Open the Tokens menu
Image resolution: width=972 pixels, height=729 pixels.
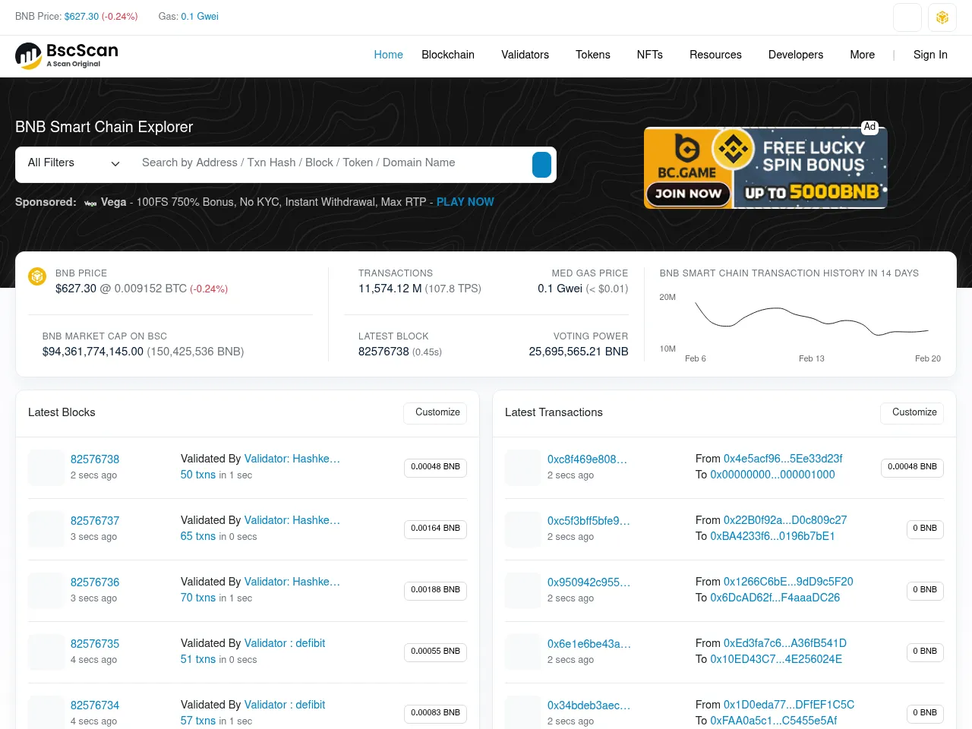592,55
